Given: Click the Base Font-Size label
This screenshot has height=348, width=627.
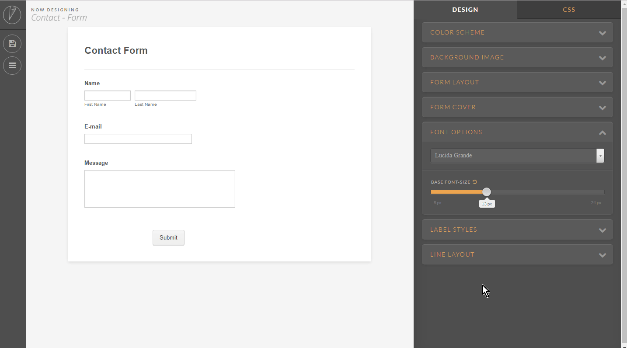Looking at the screenshot, I should [x=450, y=182].
